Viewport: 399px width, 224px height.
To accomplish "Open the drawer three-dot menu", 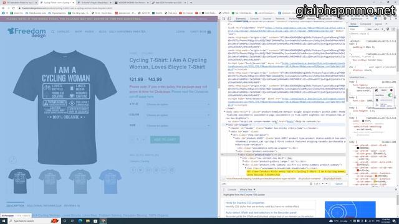I will coord(224,189).
